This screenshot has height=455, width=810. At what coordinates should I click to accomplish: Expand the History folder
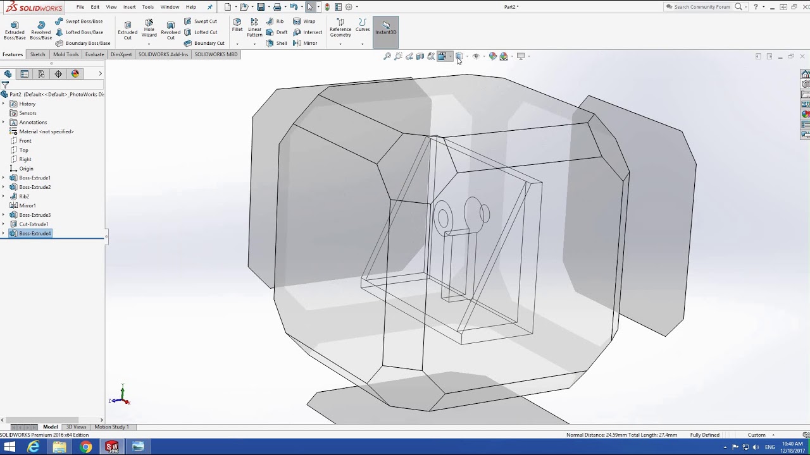[3, 104]
